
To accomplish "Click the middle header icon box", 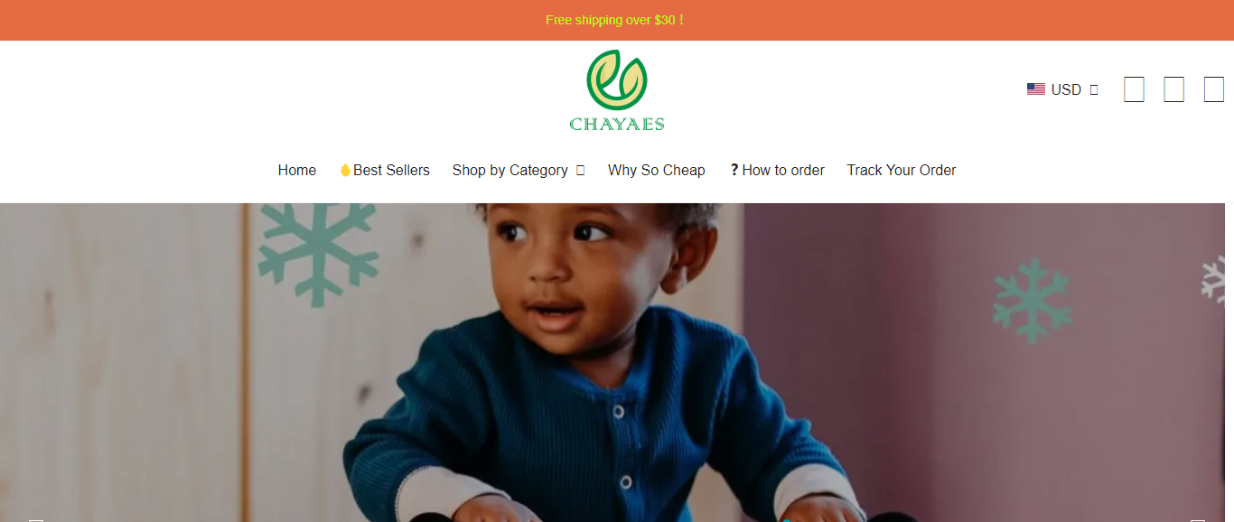I will click(1173, 89).
